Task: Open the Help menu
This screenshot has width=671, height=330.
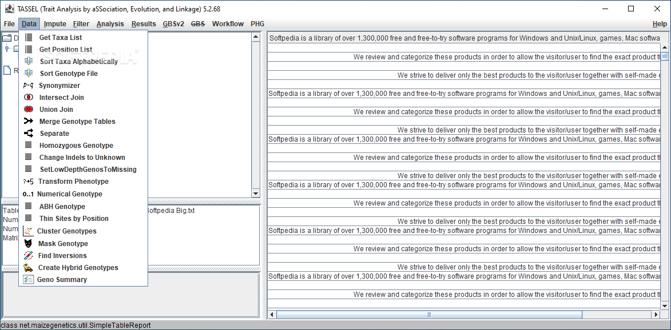Action: coord(660,24)
